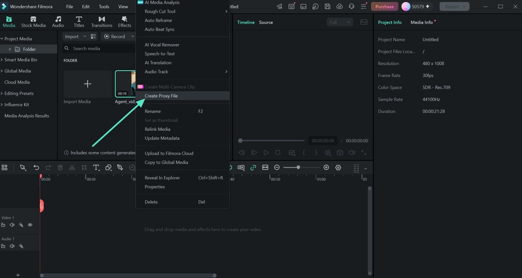Screen dimensions: 522x278
Task: Lock the Audio 1 track
Action: (x=3, y=246)
